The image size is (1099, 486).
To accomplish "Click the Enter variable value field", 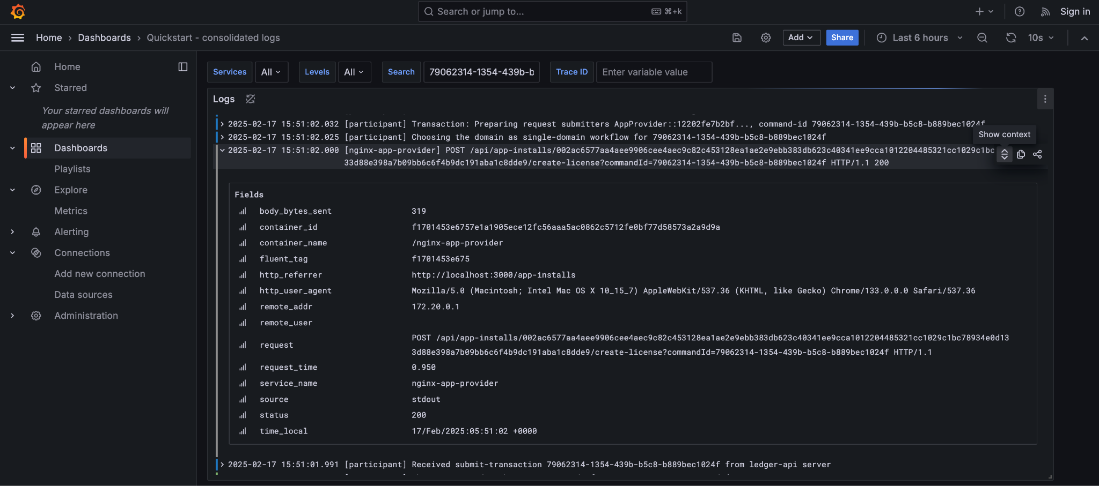I will point(653,72).
